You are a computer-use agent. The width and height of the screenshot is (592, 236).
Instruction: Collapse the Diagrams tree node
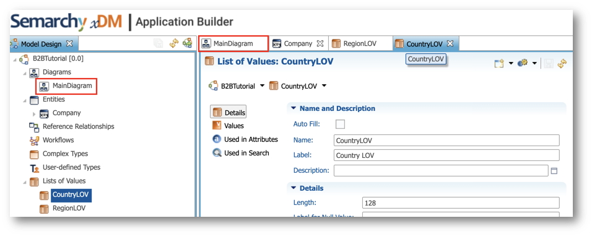[25, 73]
